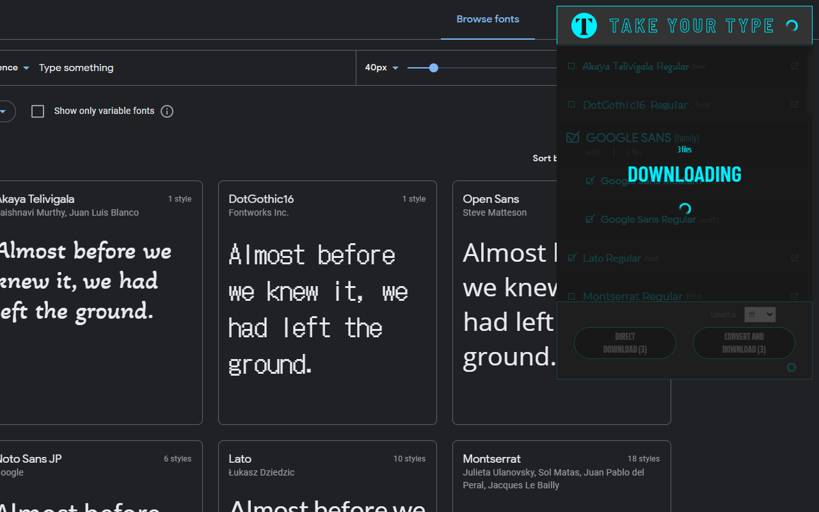Open Montserrat Regular external link icon
The width and height of the screenshot is (819, 512).
(x=795, y=296)
